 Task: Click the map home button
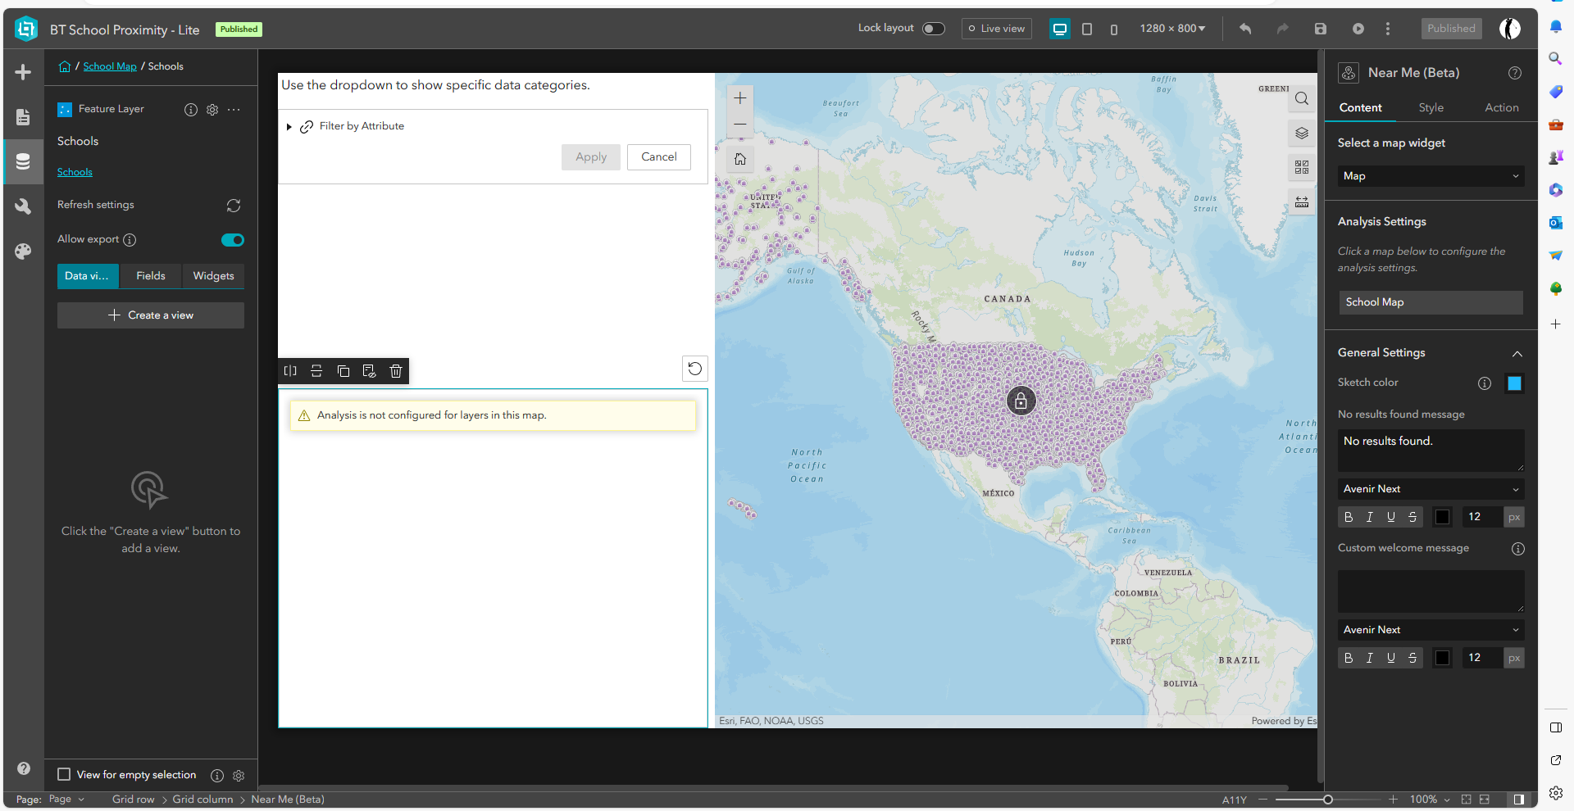pyautogui.click(x=740, y=159)
